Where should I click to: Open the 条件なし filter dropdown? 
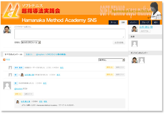tap(112, 60)
